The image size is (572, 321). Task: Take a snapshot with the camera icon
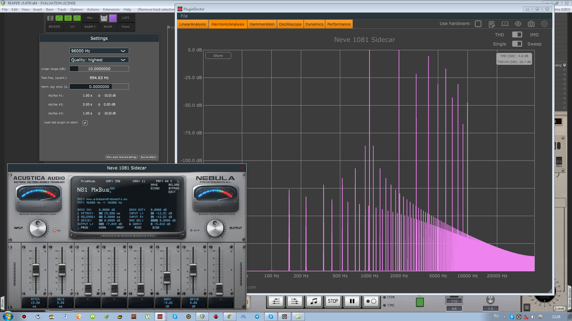[531, 24]
